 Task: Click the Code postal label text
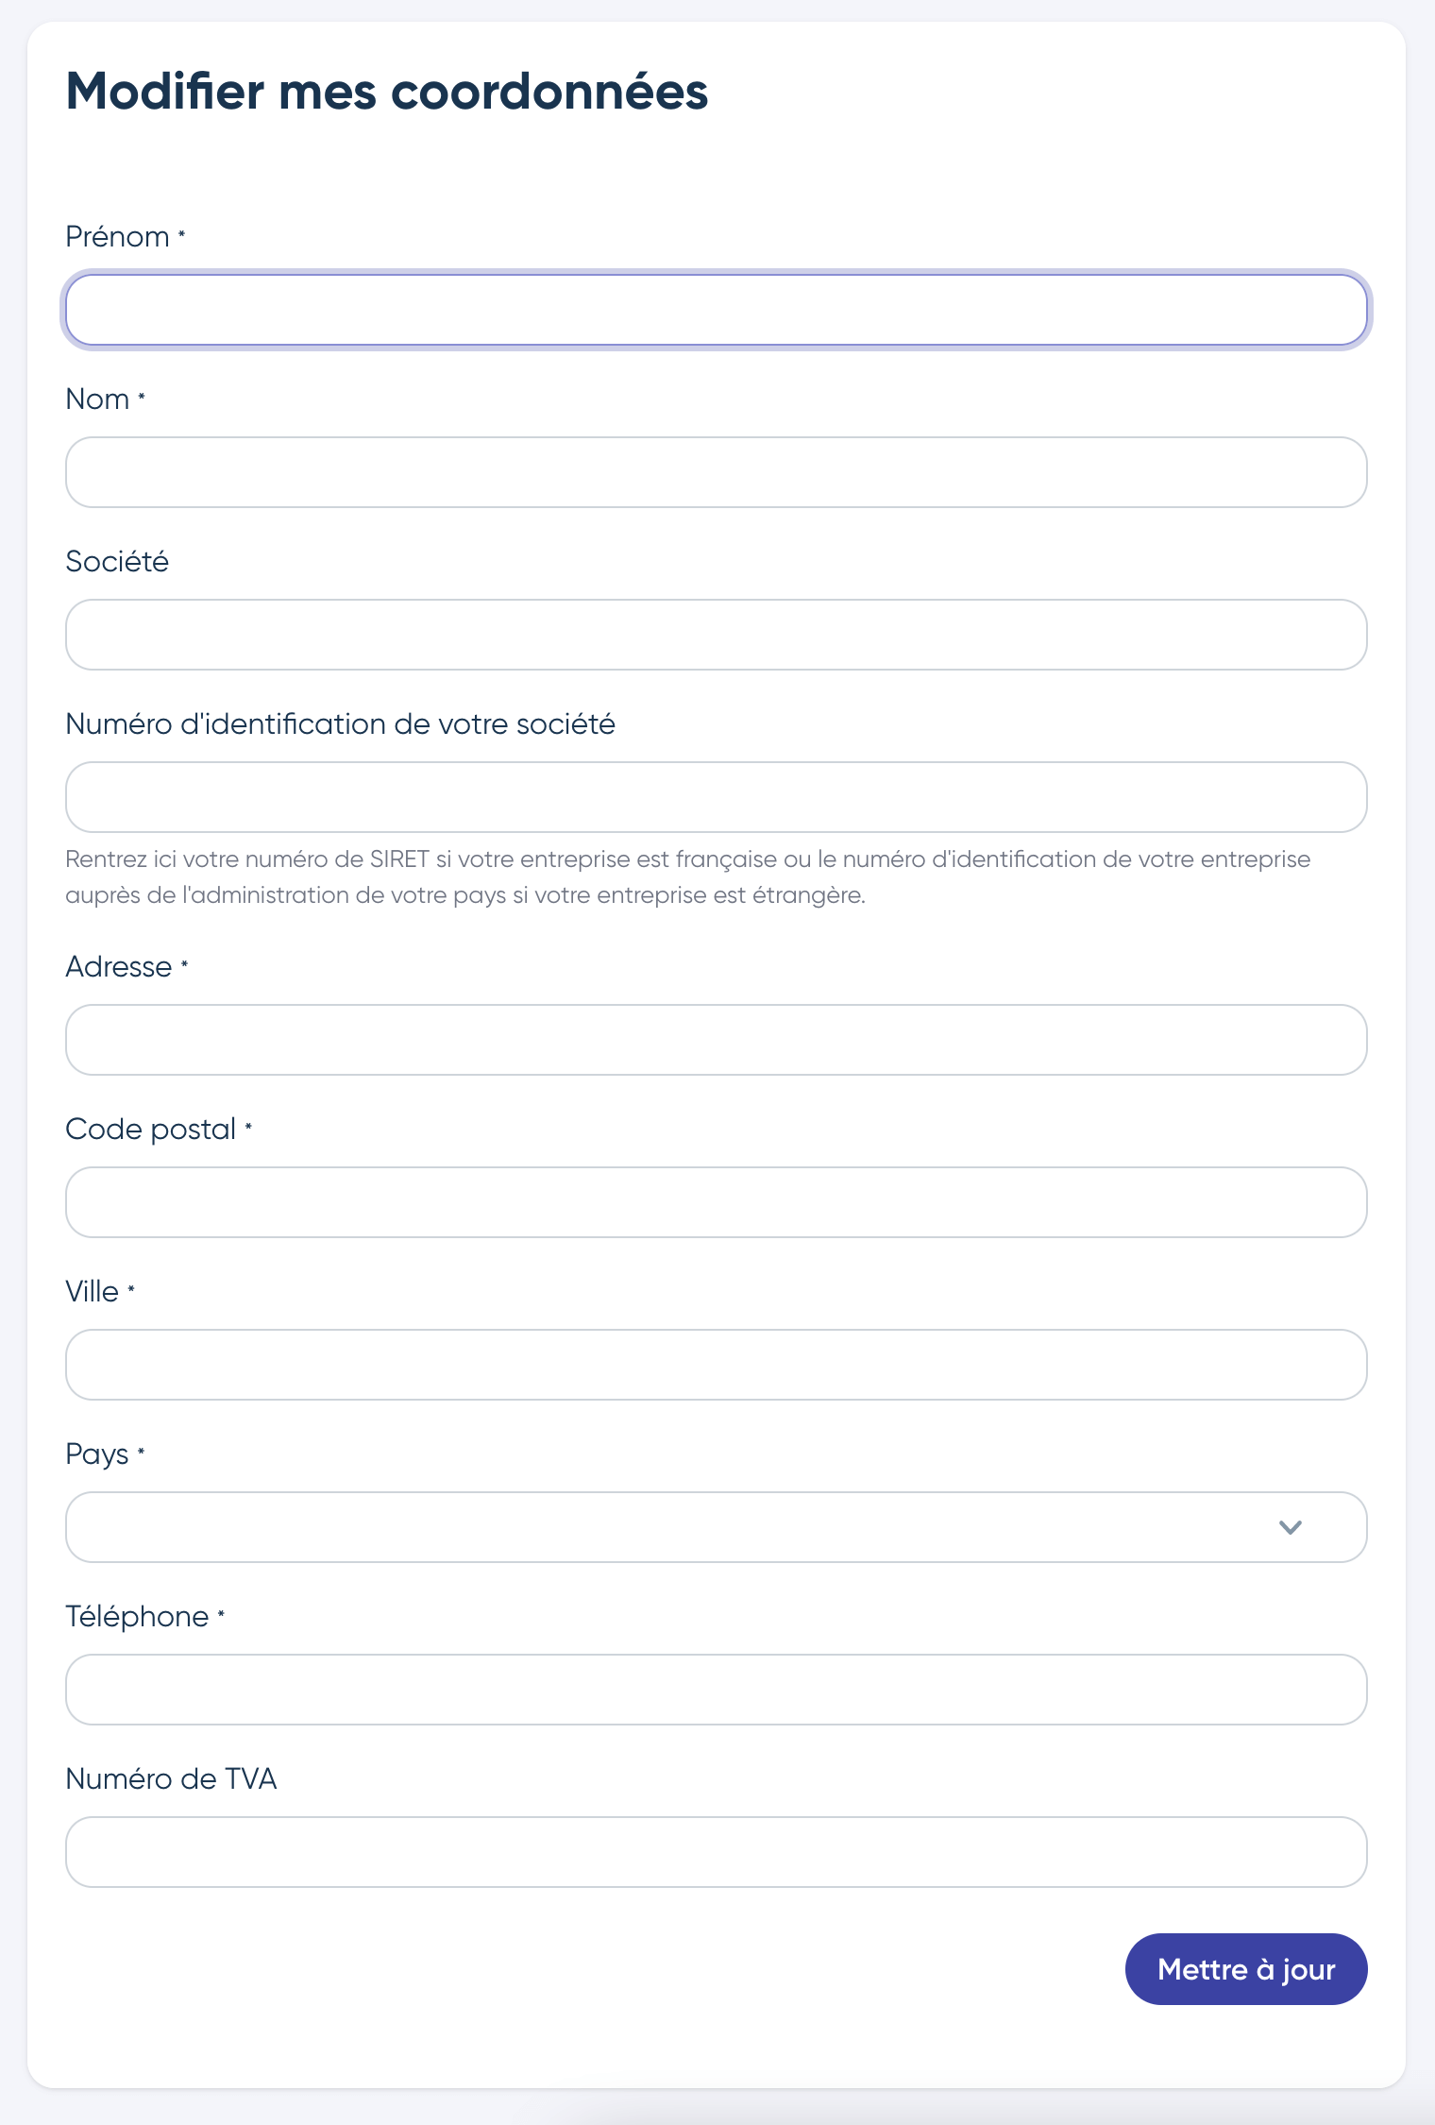pyautogui.click(x=151, y=1130)
